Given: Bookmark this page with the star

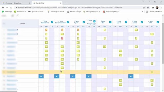Looking at the screenshot, I should [148, 7].
